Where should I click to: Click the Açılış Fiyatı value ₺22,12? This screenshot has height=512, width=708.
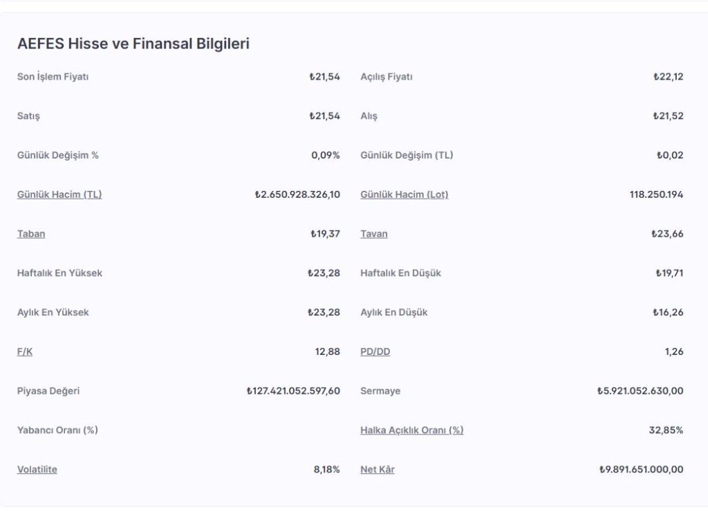tap(669, 77)
